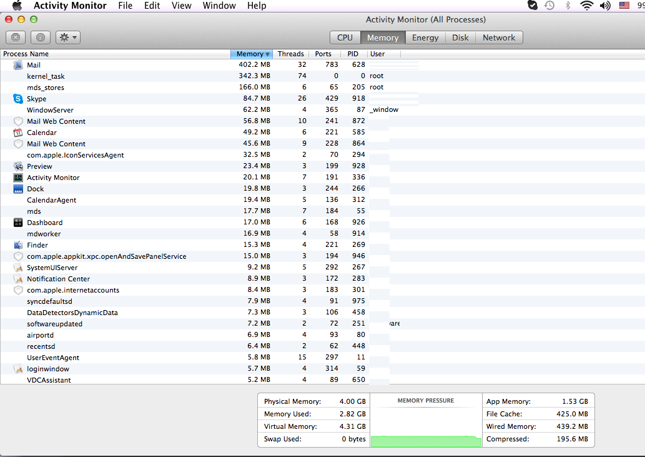Viewport: 645px width, 457px height.
Task: Open the Window menu
Action: tap(219, 6)
